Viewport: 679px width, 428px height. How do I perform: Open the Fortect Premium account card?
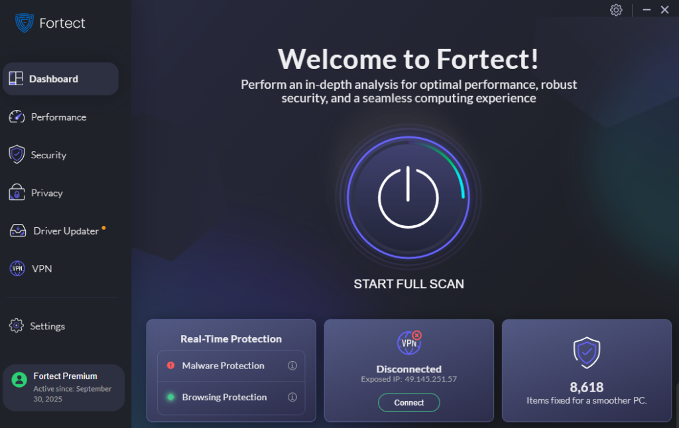64,388
